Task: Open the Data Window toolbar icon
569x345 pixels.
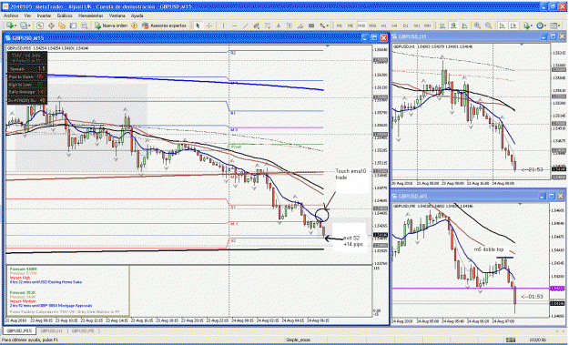Action: [x=51, y=25]
